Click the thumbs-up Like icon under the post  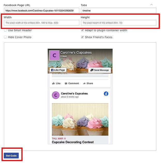click(x=53, y=83)
